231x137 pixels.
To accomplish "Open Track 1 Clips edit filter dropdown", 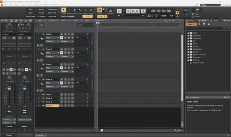I will click(52, 38).
